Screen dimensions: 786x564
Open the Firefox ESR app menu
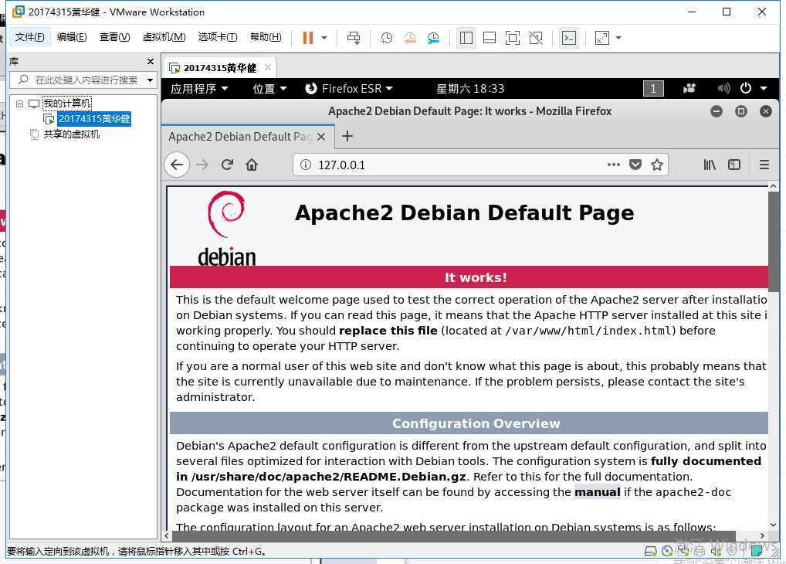point(349,89)
